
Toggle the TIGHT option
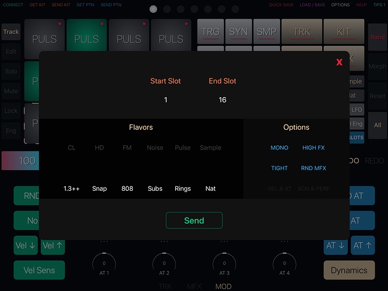point(279,168)
